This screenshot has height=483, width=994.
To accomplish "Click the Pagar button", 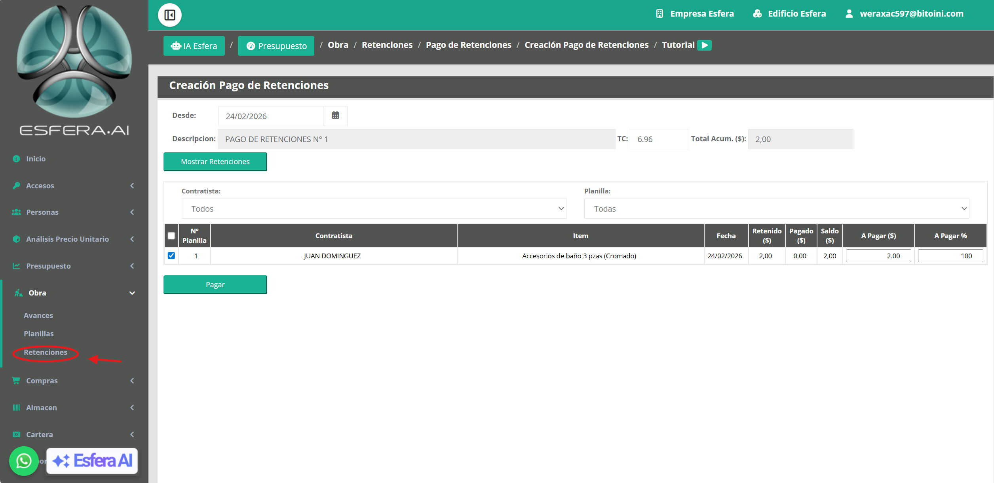I will click(215, 284).
